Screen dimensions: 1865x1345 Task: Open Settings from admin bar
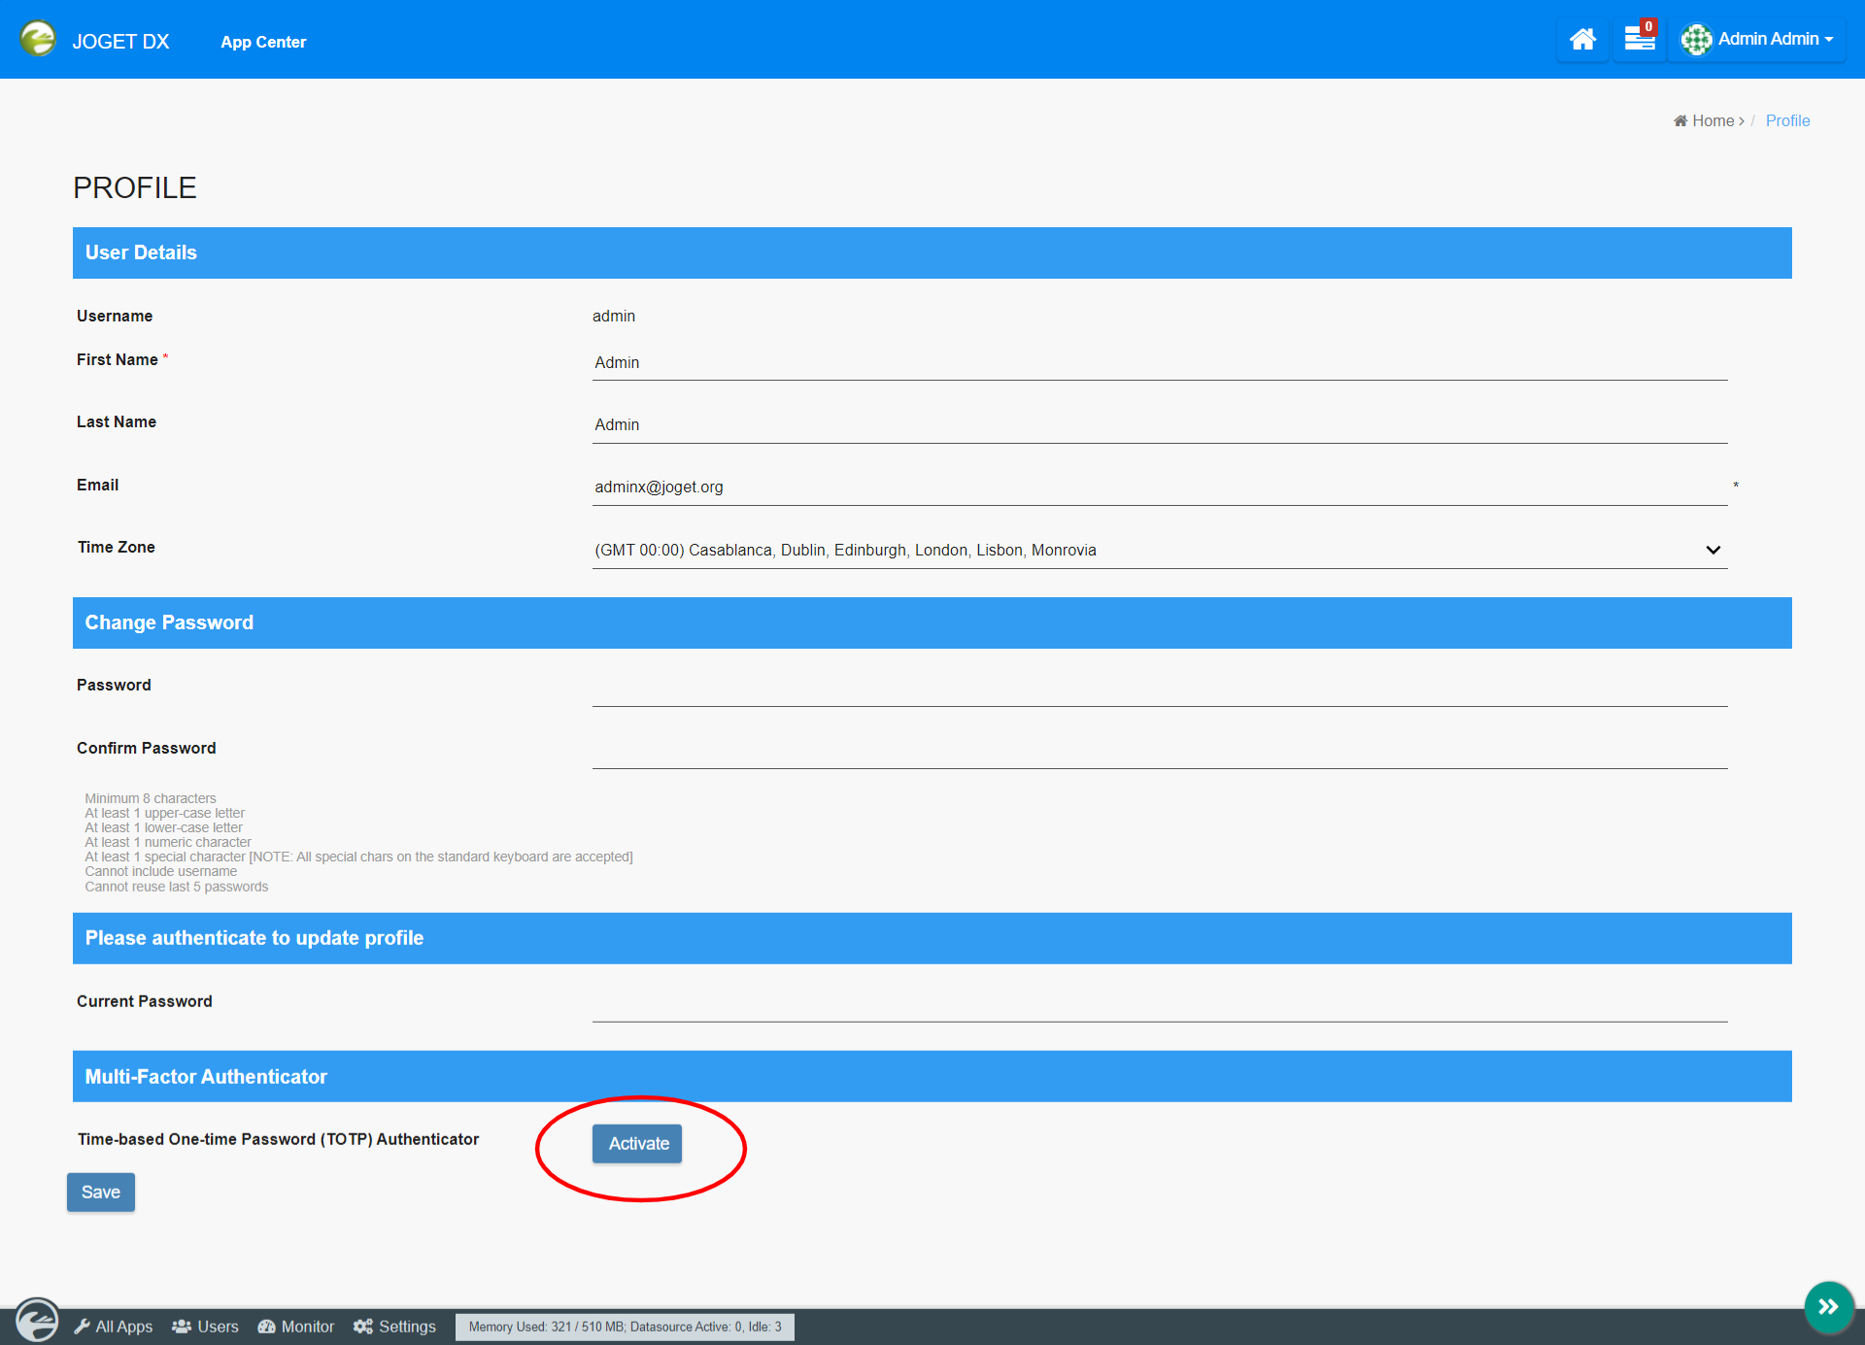tap(395, 1327)
